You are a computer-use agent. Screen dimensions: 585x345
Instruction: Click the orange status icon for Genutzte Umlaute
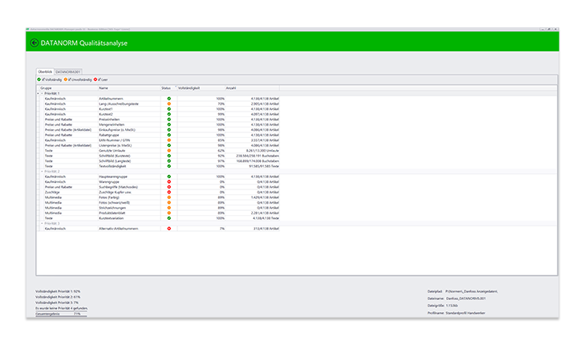point(169,151)
